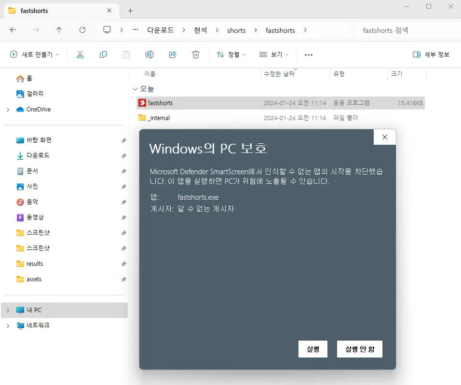The image size is (461, 385).
Task: Expand chevron after 다운로드 in address bar
Action: tap(184, 30)
